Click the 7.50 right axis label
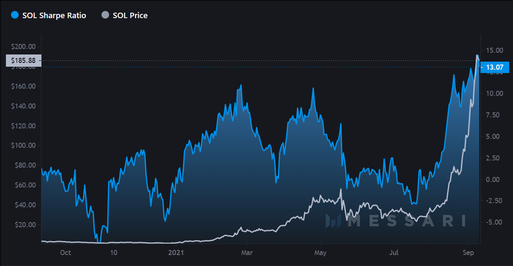This screenshot has height=266, width=513. click(x=493, y=115)
